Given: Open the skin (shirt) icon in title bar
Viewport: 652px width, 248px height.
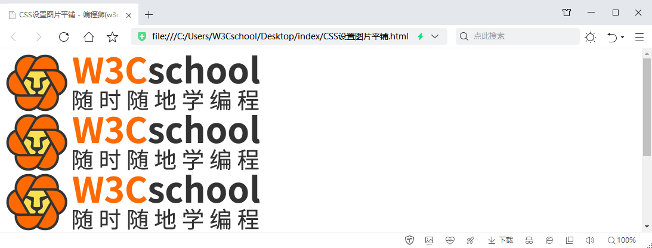Looking at the screenshot, I should [x=567, y=13].
